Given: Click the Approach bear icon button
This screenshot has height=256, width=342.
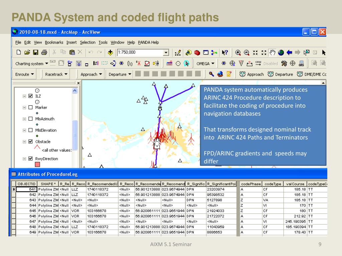Looking at the screenshot, I should coord(251,74).
